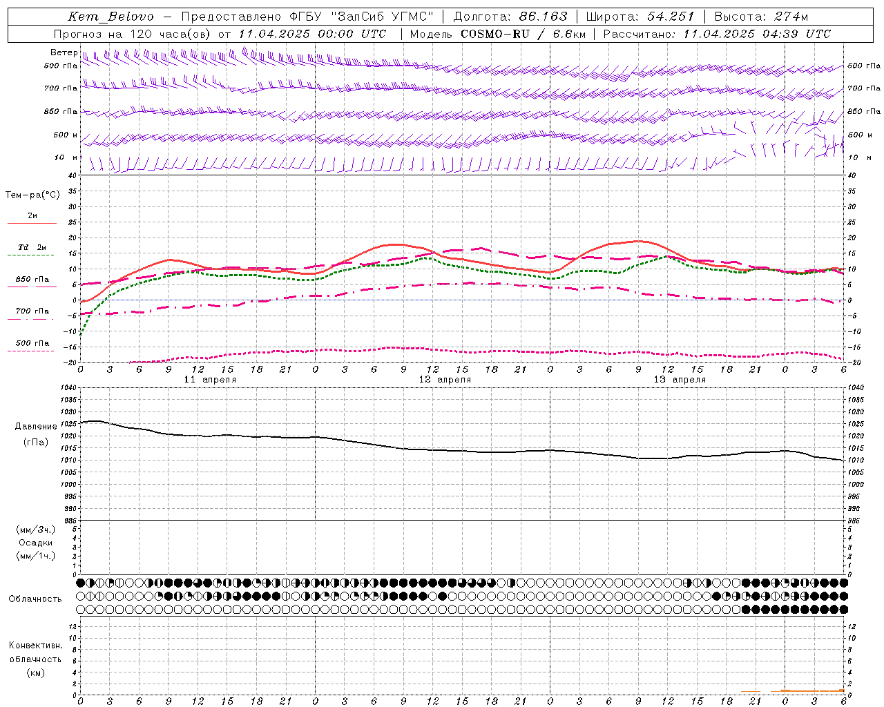Click the Конвективн. convective cloud label
The width and height of the screenshot is (884, 707).
35,646
